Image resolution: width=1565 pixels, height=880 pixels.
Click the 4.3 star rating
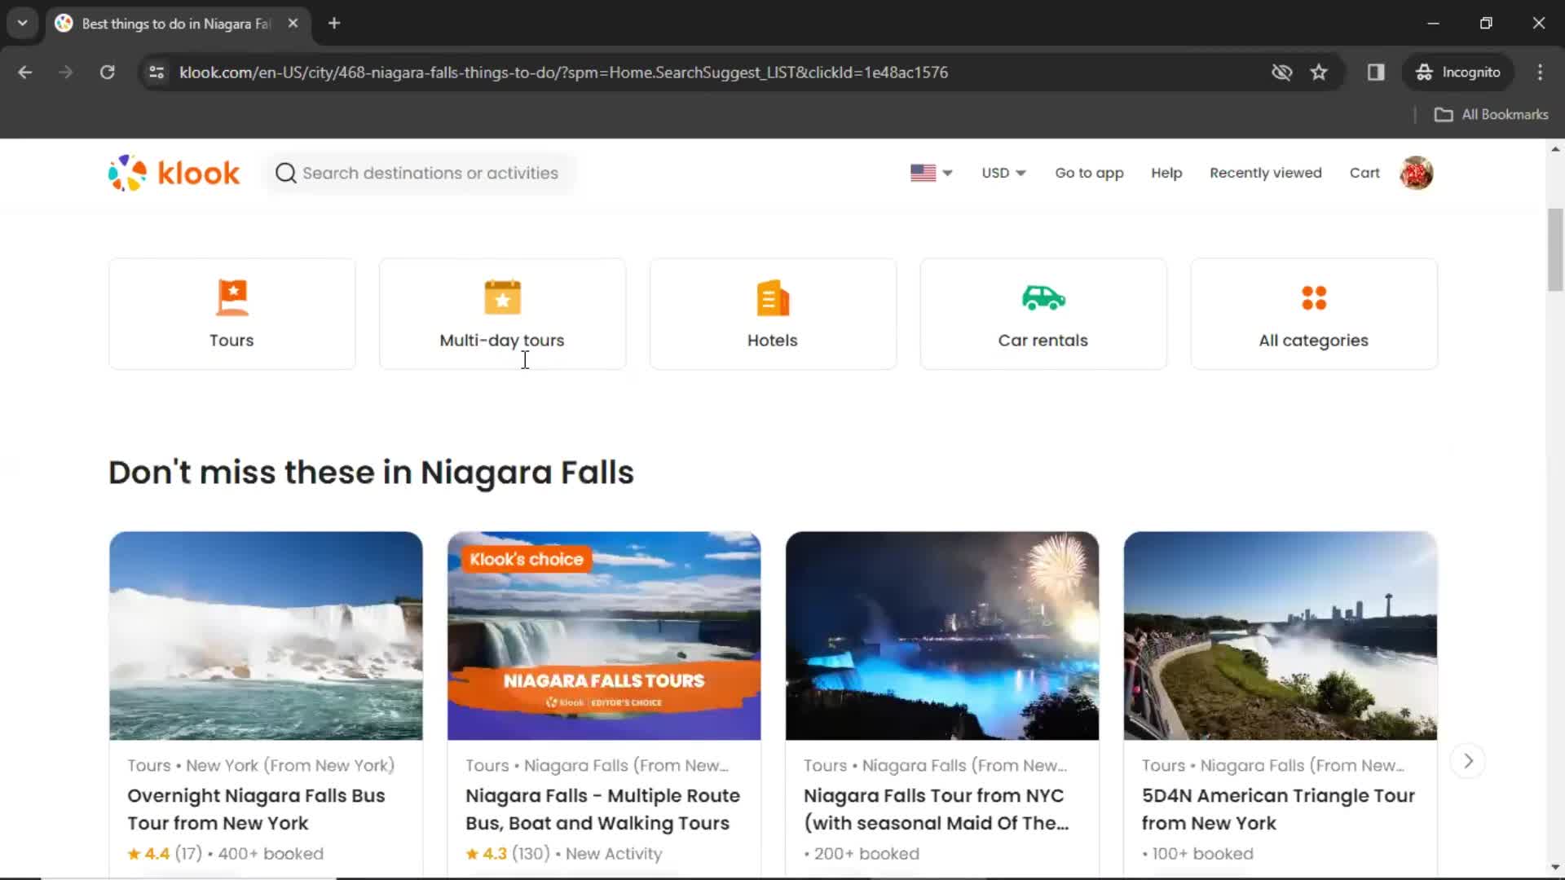[x=487, y=853]
